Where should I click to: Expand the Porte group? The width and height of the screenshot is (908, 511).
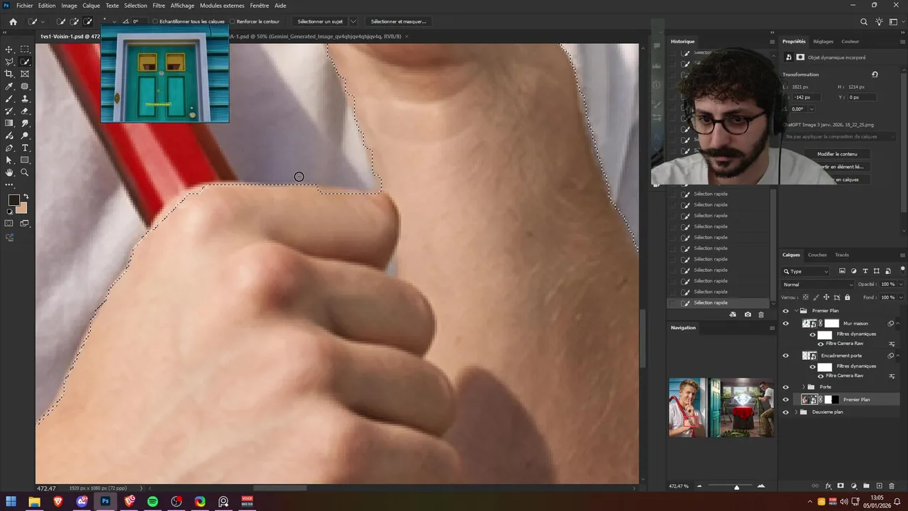(804, 387)
